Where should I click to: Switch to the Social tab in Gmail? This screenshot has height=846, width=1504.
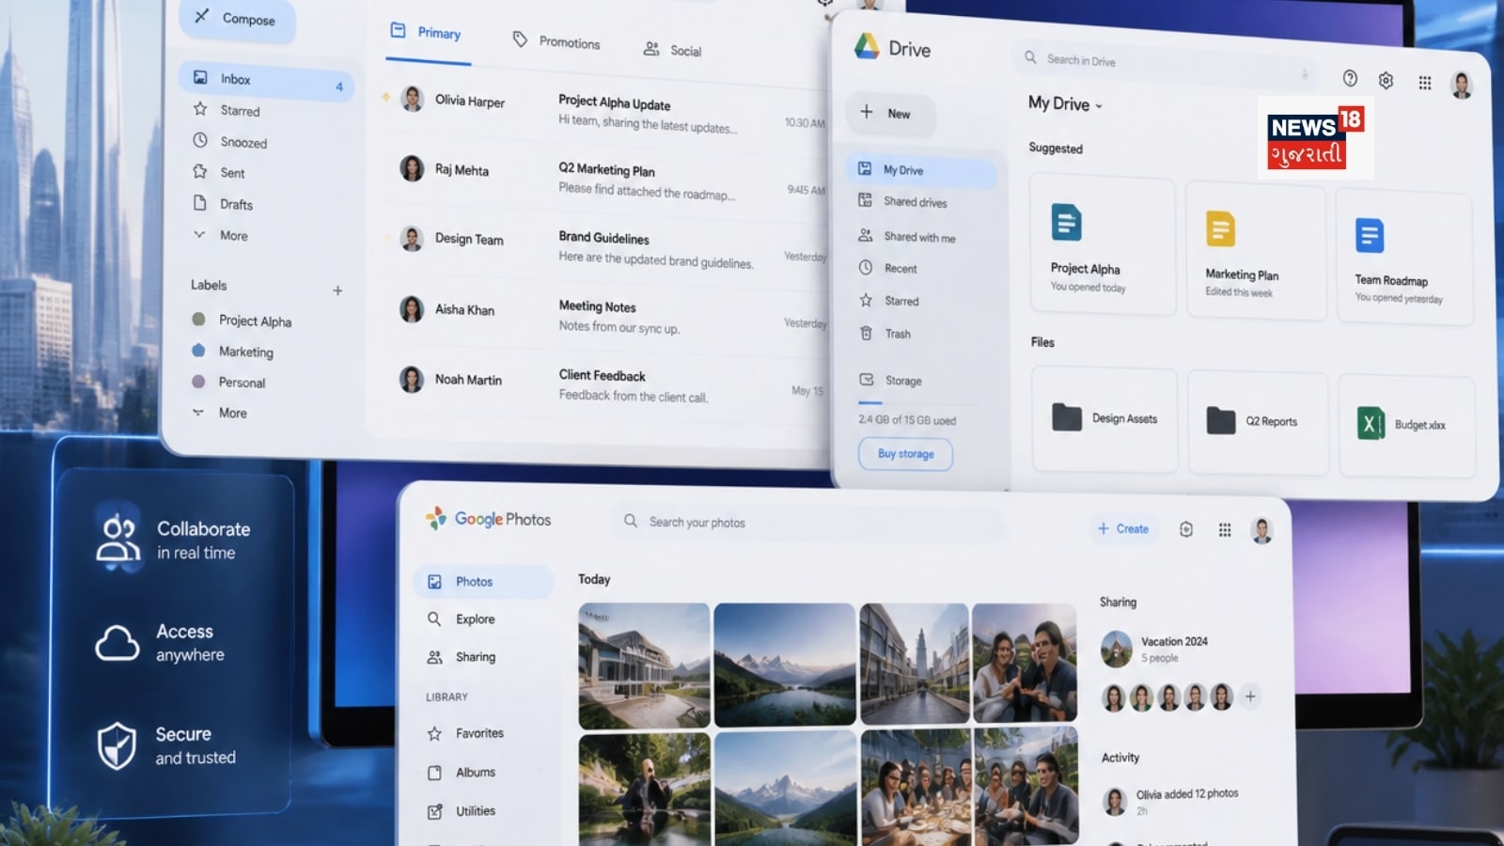coord(673,50)
